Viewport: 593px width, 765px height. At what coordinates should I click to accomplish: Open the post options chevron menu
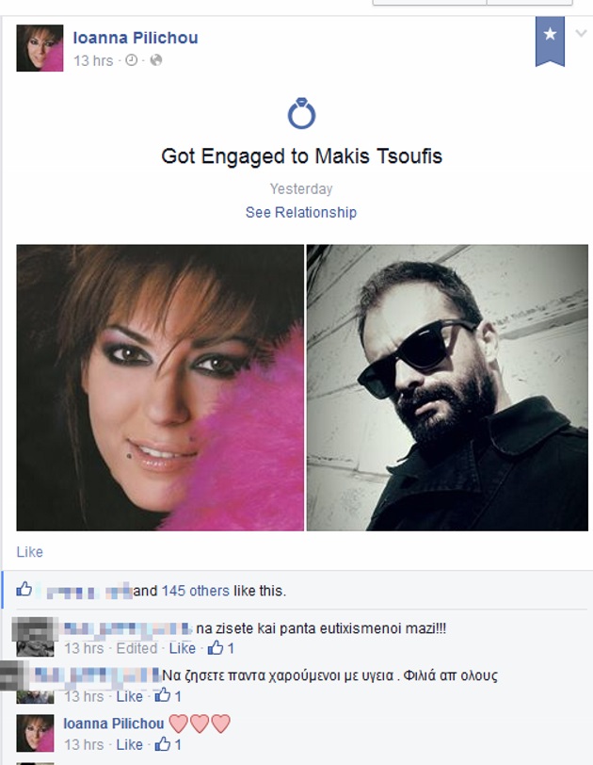[581, 34]
